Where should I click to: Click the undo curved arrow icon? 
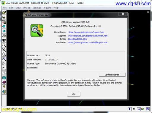pos(4,68)
